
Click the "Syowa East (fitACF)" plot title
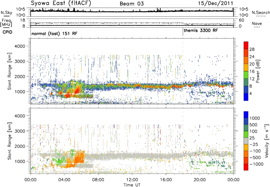(61, 3)
